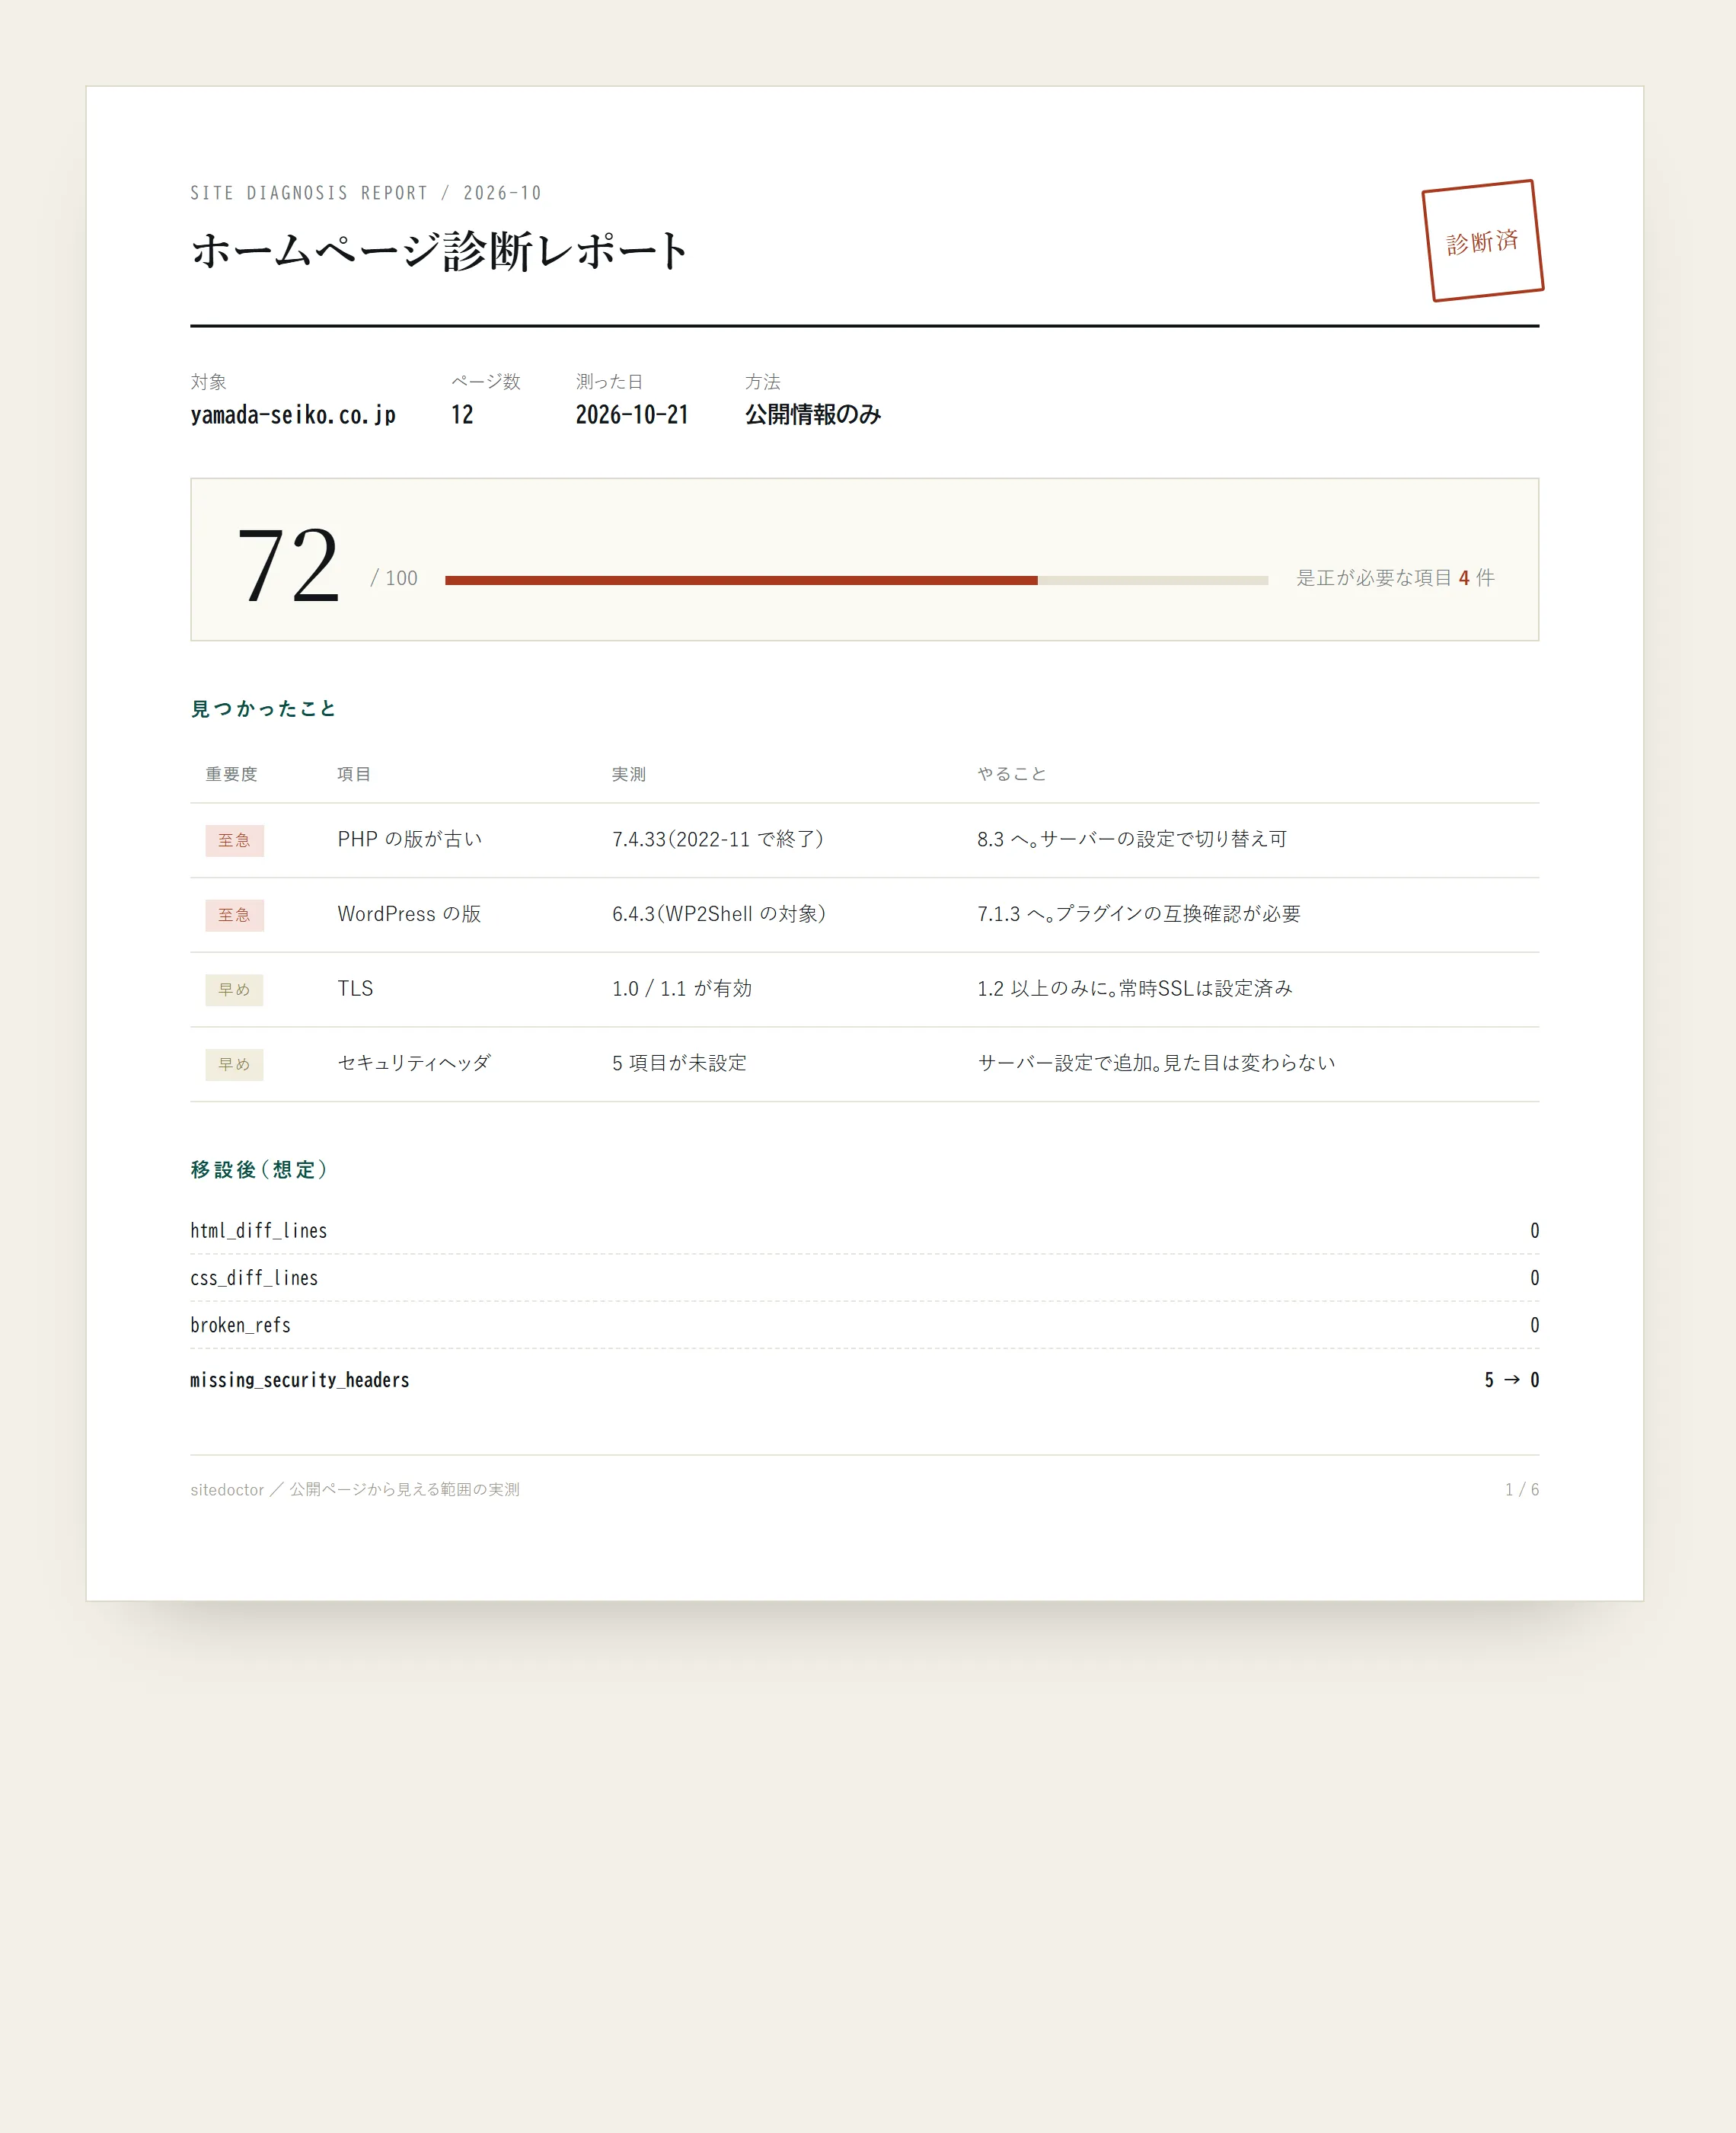The width and height of the screenshot is (1736, 2133).
Task: Click the 5 項目が未設定 value
Action: (x=680, y=1063)
